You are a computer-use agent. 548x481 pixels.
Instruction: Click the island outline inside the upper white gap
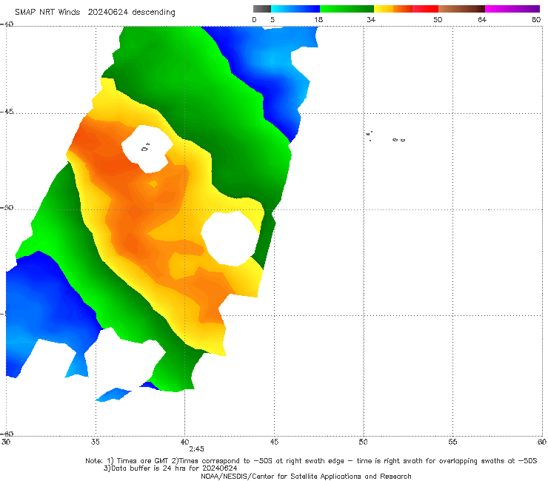[144, 148]
